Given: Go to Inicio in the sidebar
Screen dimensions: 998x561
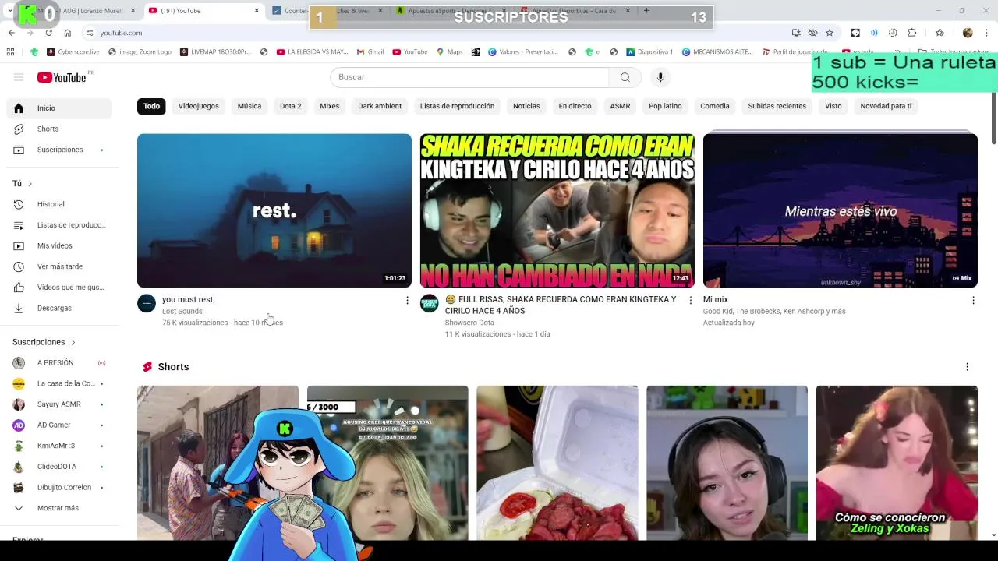Looking at the screenshot, I should click(59, 108).
